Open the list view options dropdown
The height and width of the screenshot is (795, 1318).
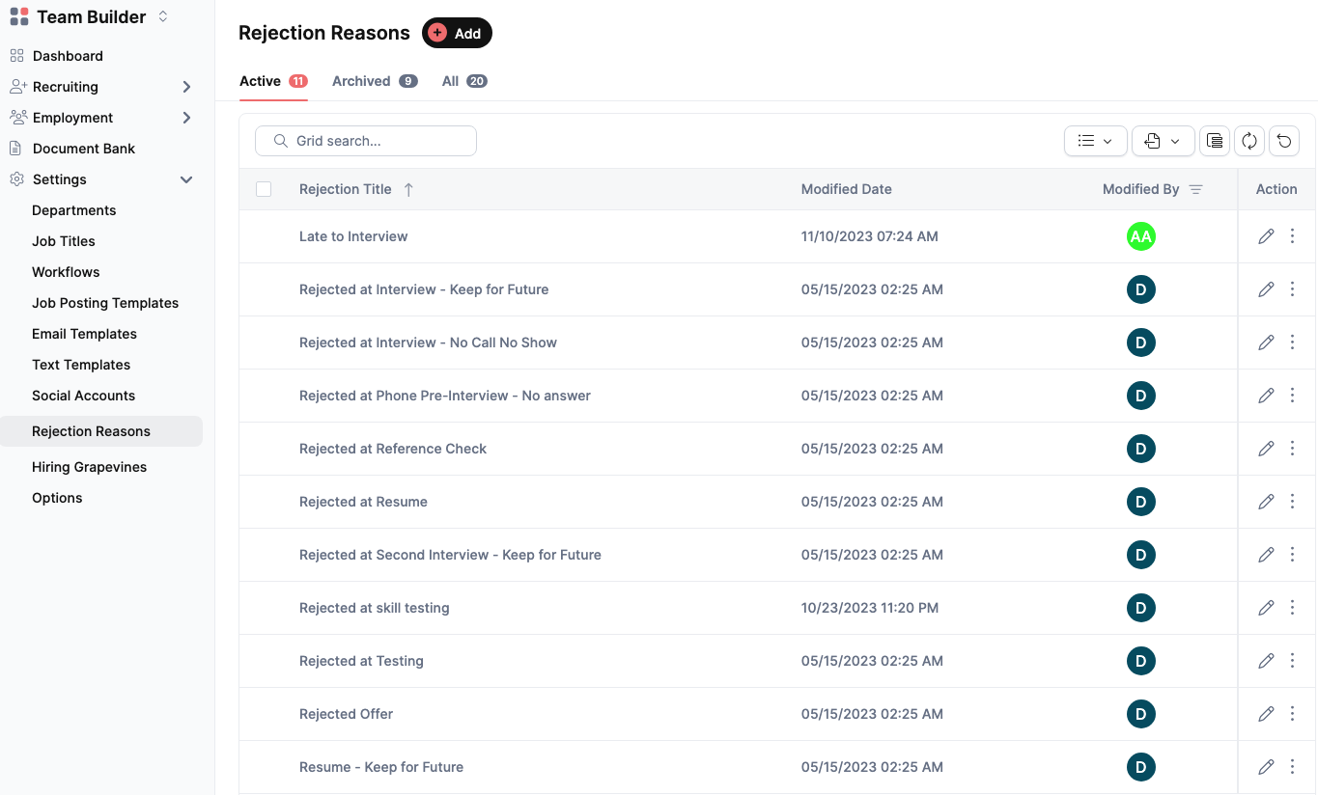tap(1095, 141)
